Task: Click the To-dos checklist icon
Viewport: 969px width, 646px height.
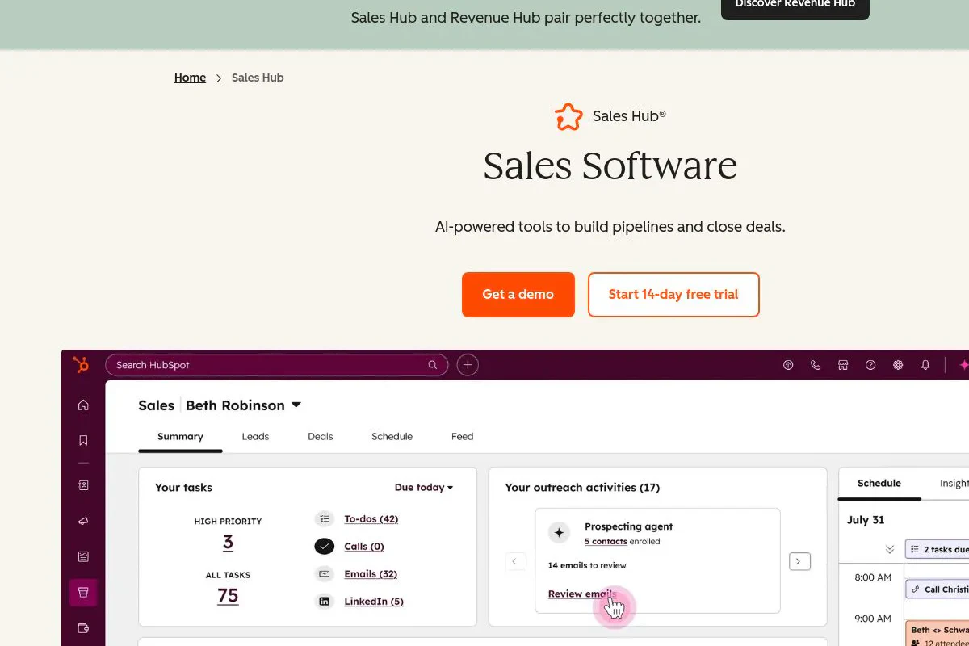Action: (x=325, y=519)
